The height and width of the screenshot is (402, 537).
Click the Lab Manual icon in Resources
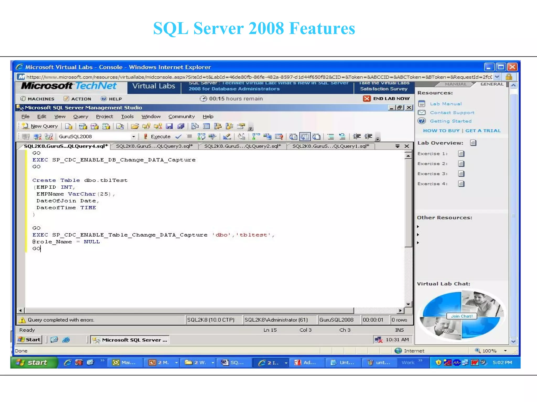click(x=422, y=104)
